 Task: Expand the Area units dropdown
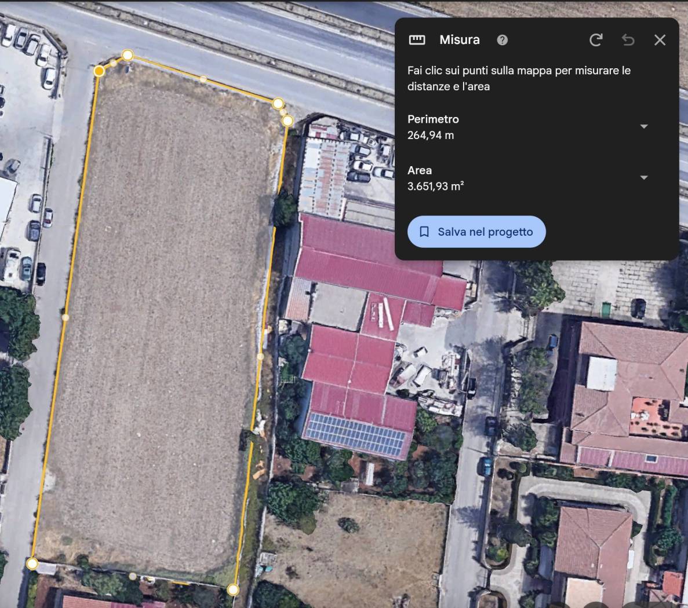643,178
